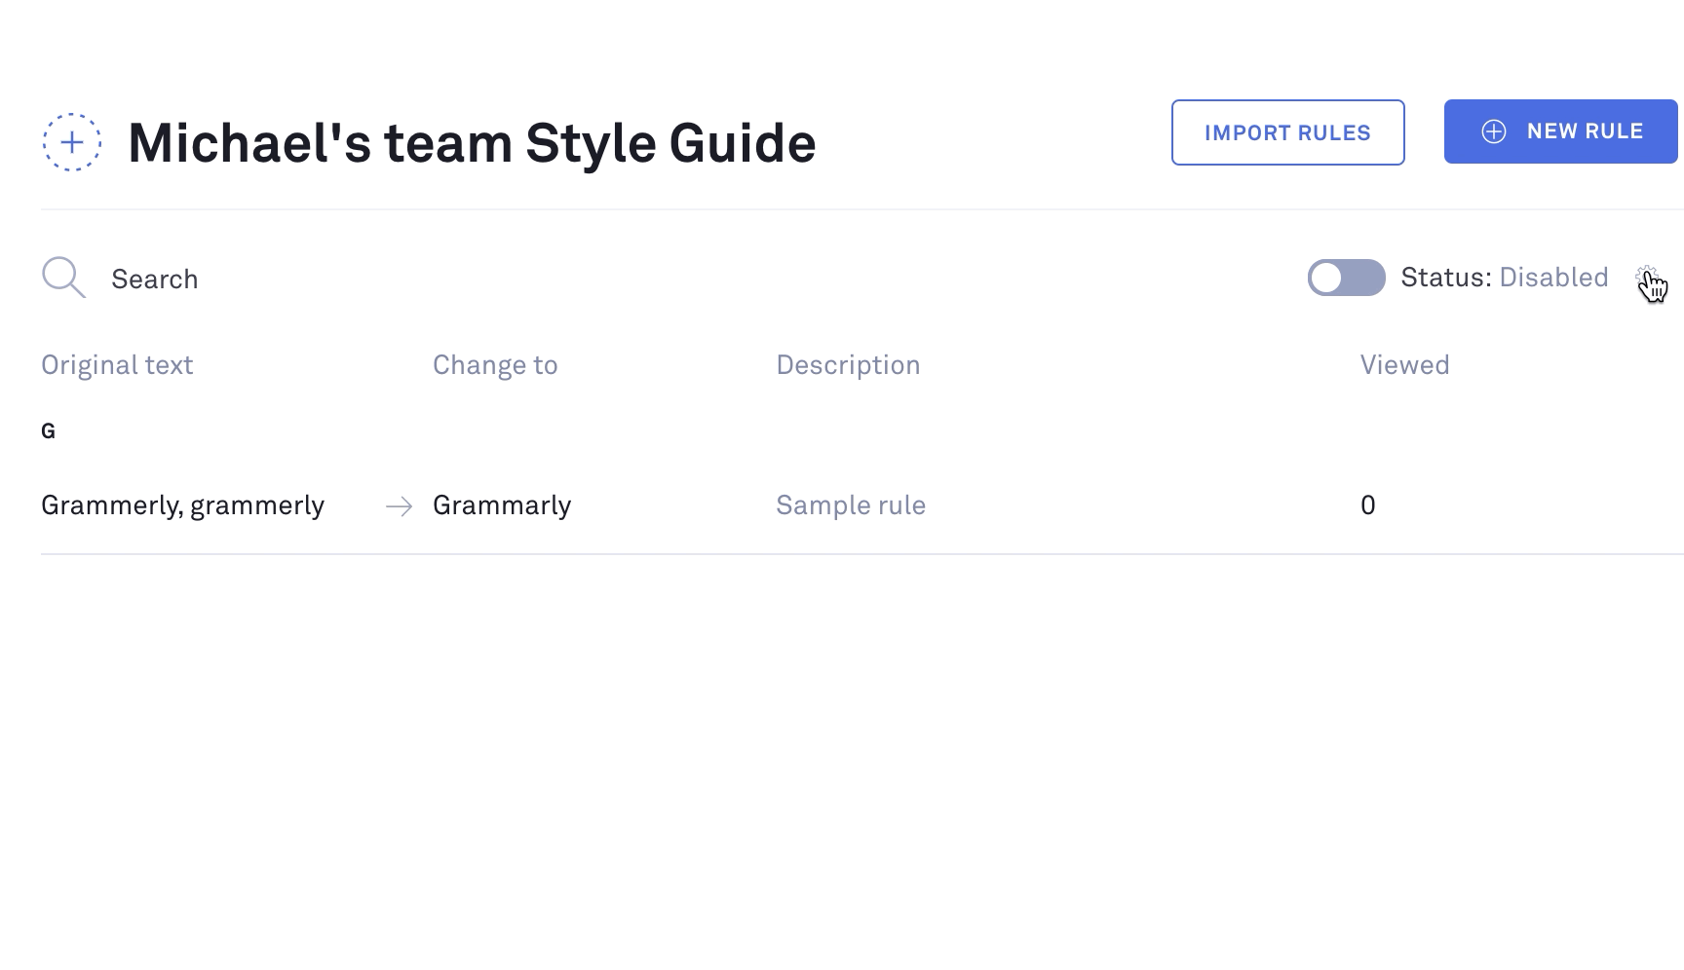The height and width of the screenshot is (970, 1684).
Task: Click the Viewed column header
Action: [1404, 365]
